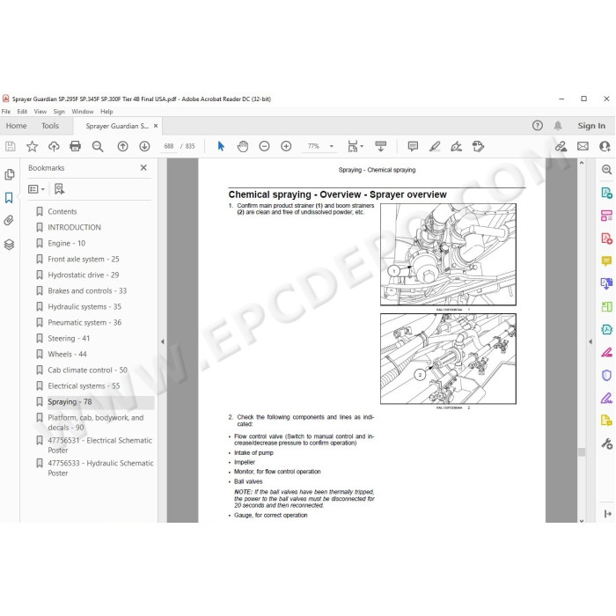Screen dimensions: 616x616
Task: Zoom in with plus icon
Action: [286, 147]
